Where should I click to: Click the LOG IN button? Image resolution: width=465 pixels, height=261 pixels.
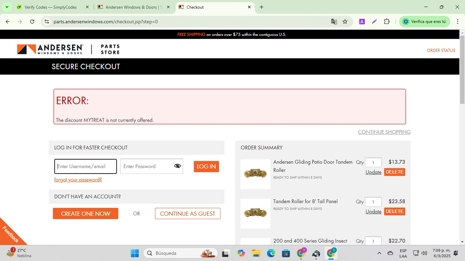point(206,167)
